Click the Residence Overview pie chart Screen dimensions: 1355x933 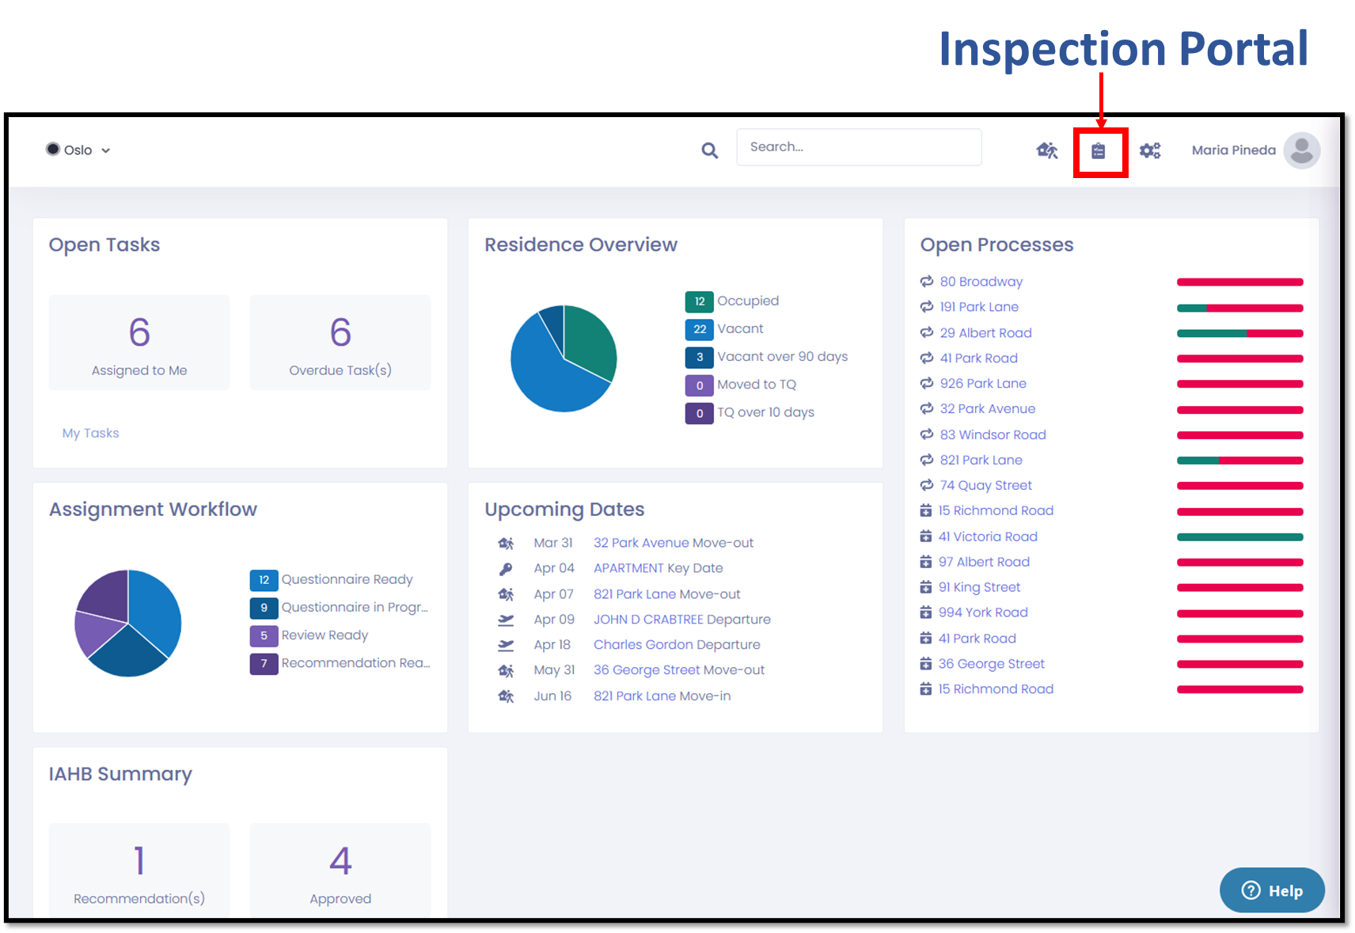click(564, 358)
